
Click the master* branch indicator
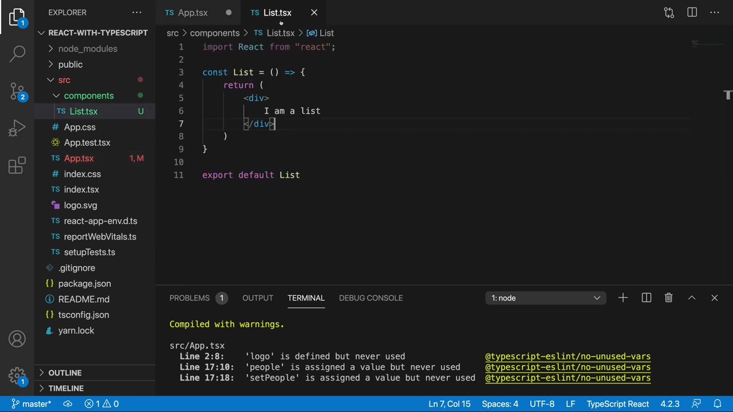click(31, 403)
